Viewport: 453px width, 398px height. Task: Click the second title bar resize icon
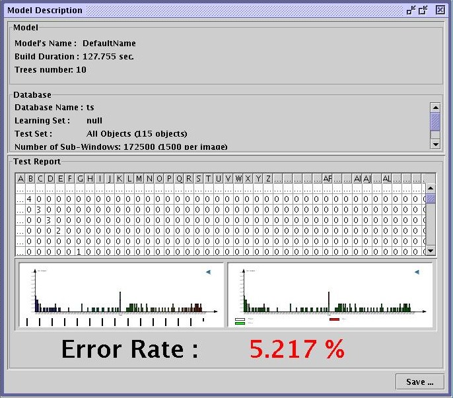click(x=425, y=10)
